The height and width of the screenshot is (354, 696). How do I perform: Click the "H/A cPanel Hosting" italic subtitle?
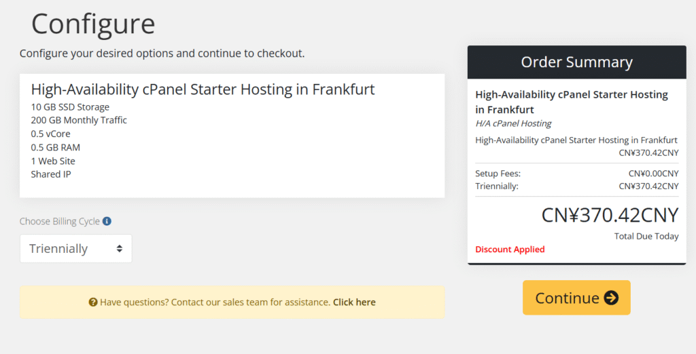pyautogui.click(x=513, y=123)
